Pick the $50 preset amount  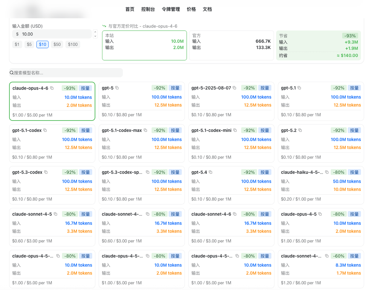[57, 44]
